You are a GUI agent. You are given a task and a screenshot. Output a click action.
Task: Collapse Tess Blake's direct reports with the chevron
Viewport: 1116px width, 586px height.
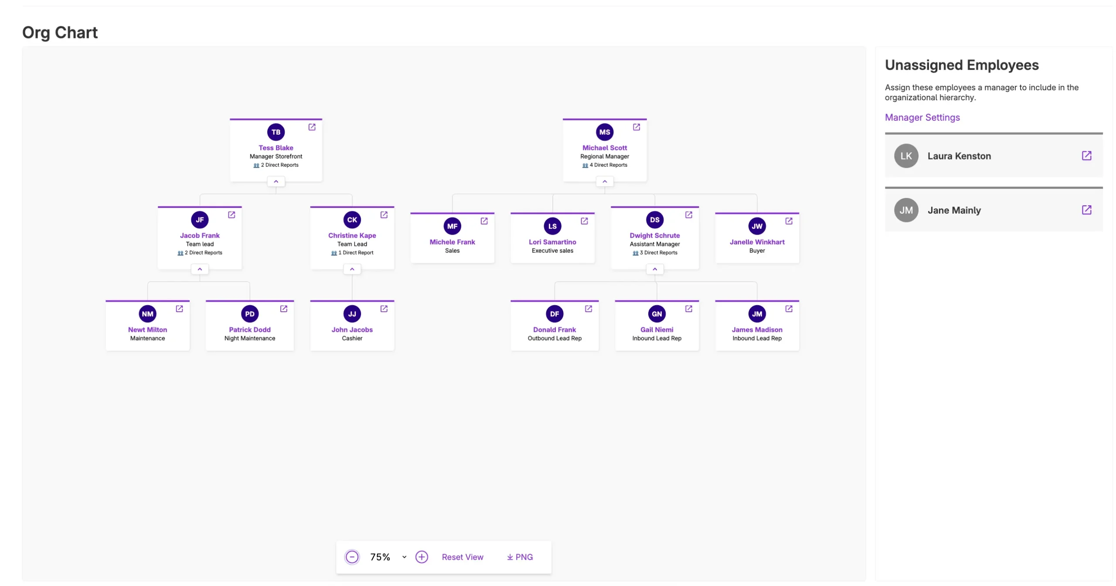click(x=276, y=181)
